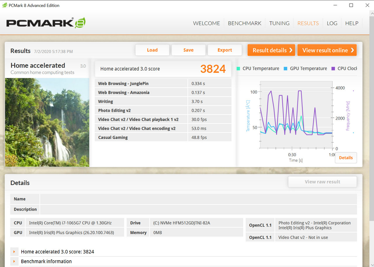Click the waterfall thumbnail image
Image resolution: width=374 pixels, height=267 pixels.
coord(47,122)
